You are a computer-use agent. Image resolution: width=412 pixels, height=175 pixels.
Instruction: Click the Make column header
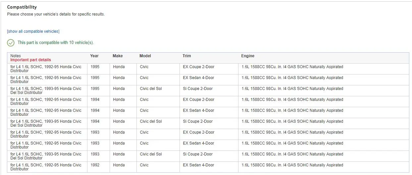[x=118, y=56]
